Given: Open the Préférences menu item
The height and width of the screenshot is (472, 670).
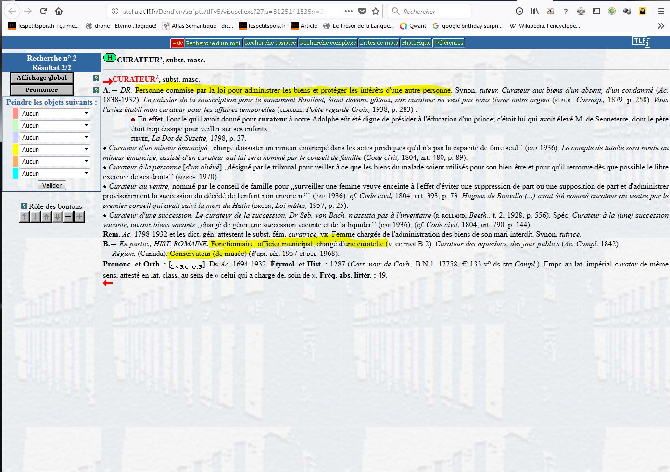Looking at the screenshot, I should point(448,43).
